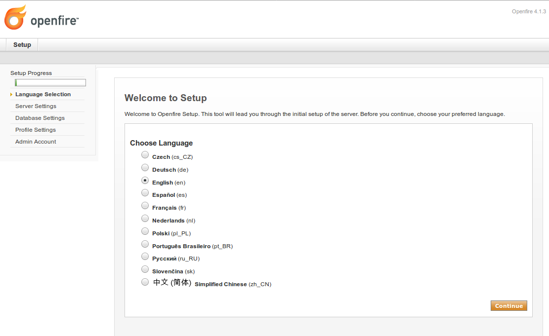The width and height of the screenshot is (549, 336).
Task: Click the Openfire flame logo
Action: point(15,17)
